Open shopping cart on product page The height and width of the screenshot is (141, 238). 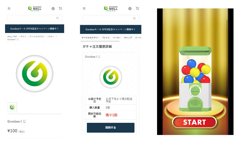pyautogui.click(x=60, y=8)
